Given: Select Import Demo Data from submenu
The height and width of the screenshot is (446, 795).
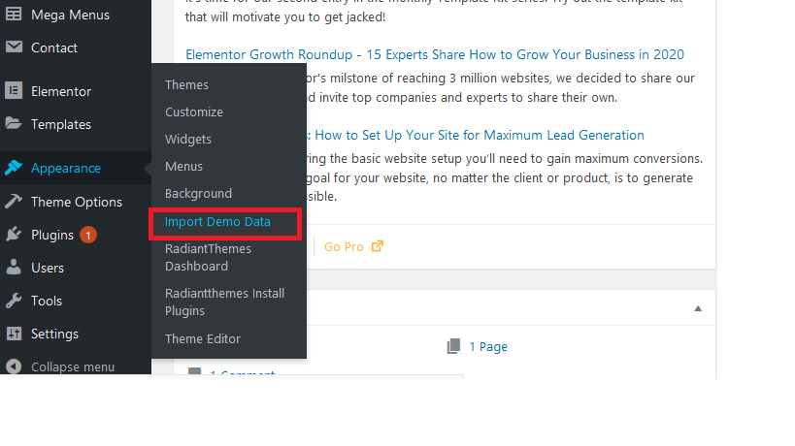Looking at the screenshot, I should [217, 222].
